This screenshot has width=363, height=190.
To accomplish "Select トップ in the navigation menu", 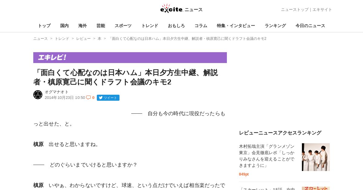I will click(x=44, y=26).
